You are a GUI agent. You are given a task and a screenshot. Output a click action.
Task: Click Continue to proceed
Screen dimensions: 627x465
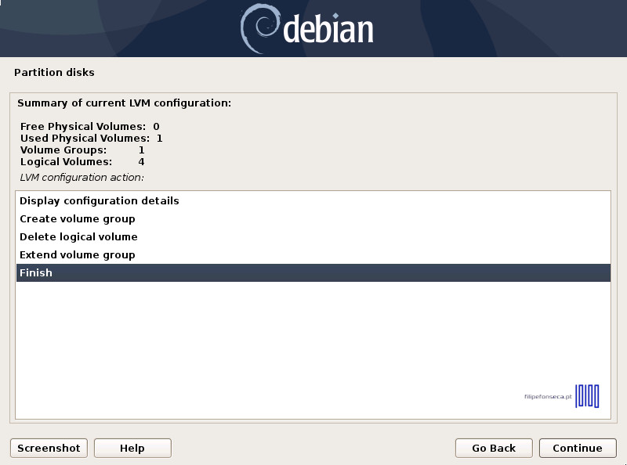[x=578, y=448]
